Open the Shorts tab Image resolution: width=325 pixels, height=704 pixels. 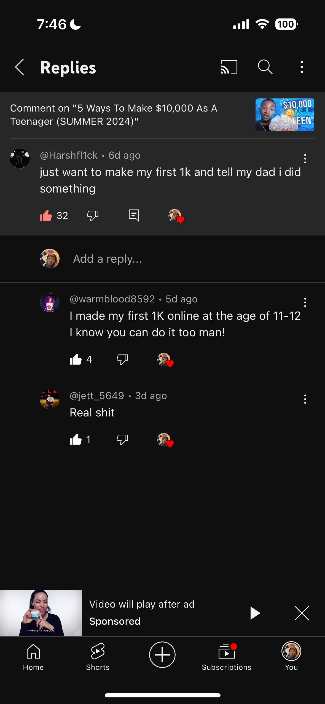98,656
